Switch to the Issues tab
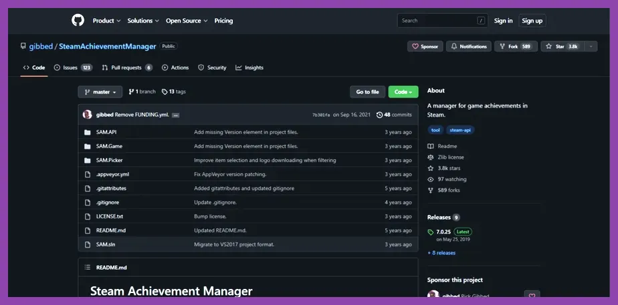 (x=73, y=67)
